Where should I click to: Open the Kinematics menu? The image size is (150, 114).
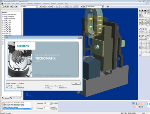click(37, 3)
